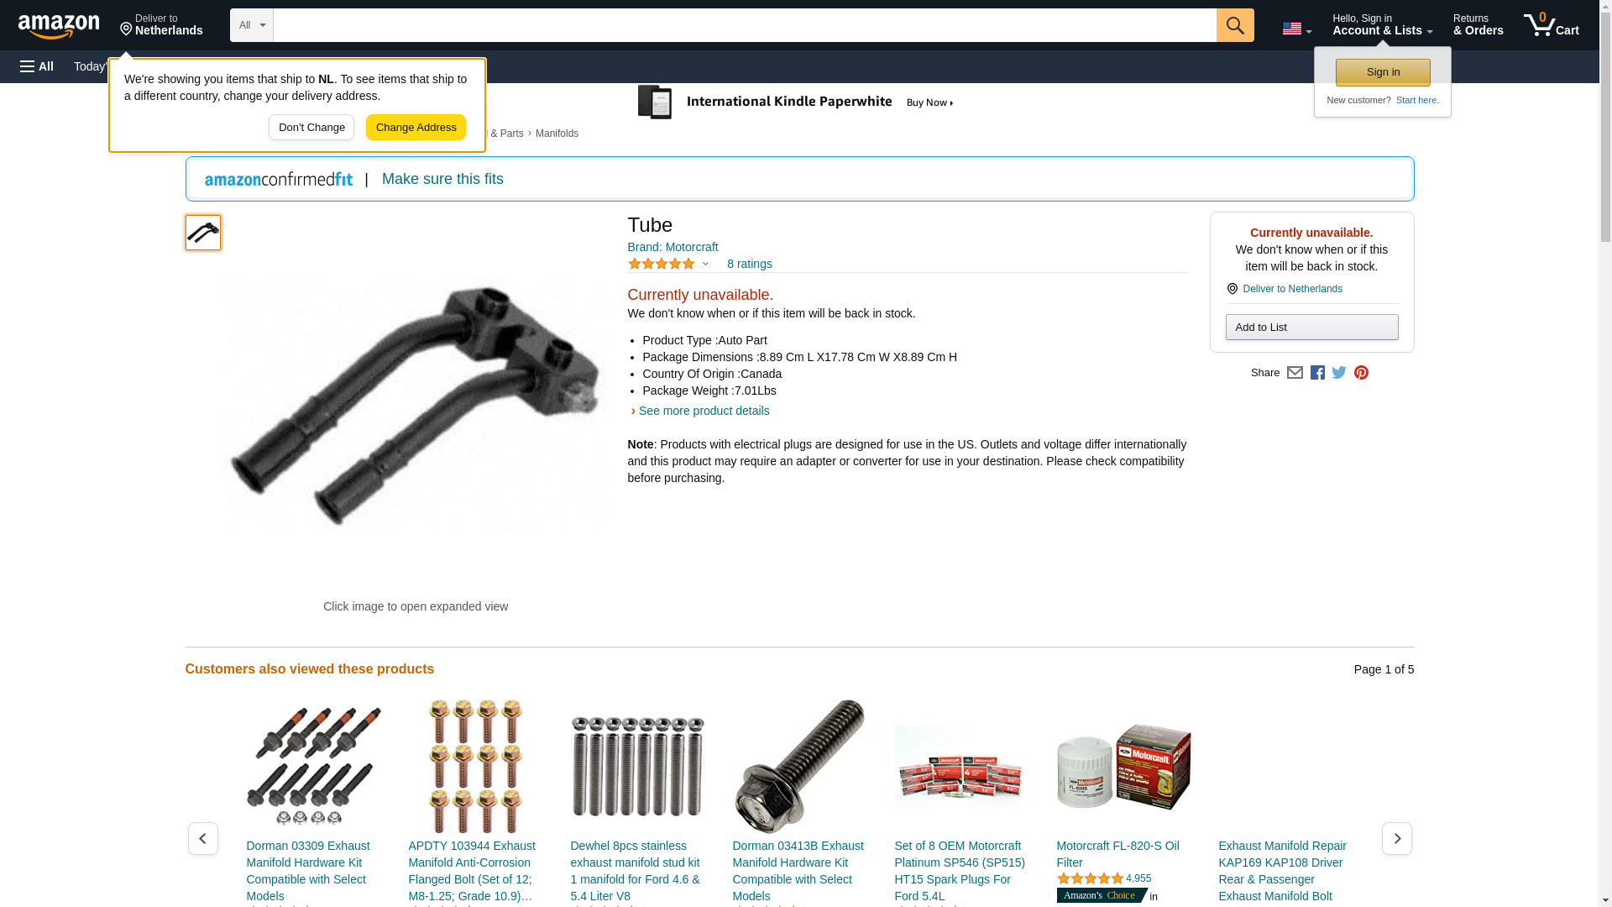Click the Change Address button
The image size is (1612, 907).
416,128
